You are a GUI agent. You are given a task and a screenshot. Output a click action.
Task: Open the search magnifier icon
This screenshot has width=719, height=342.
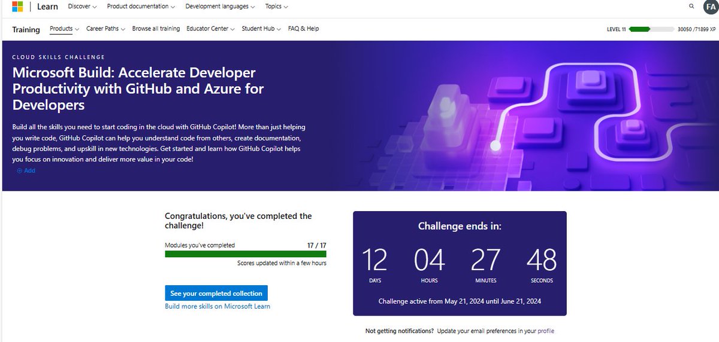point(693,7)
